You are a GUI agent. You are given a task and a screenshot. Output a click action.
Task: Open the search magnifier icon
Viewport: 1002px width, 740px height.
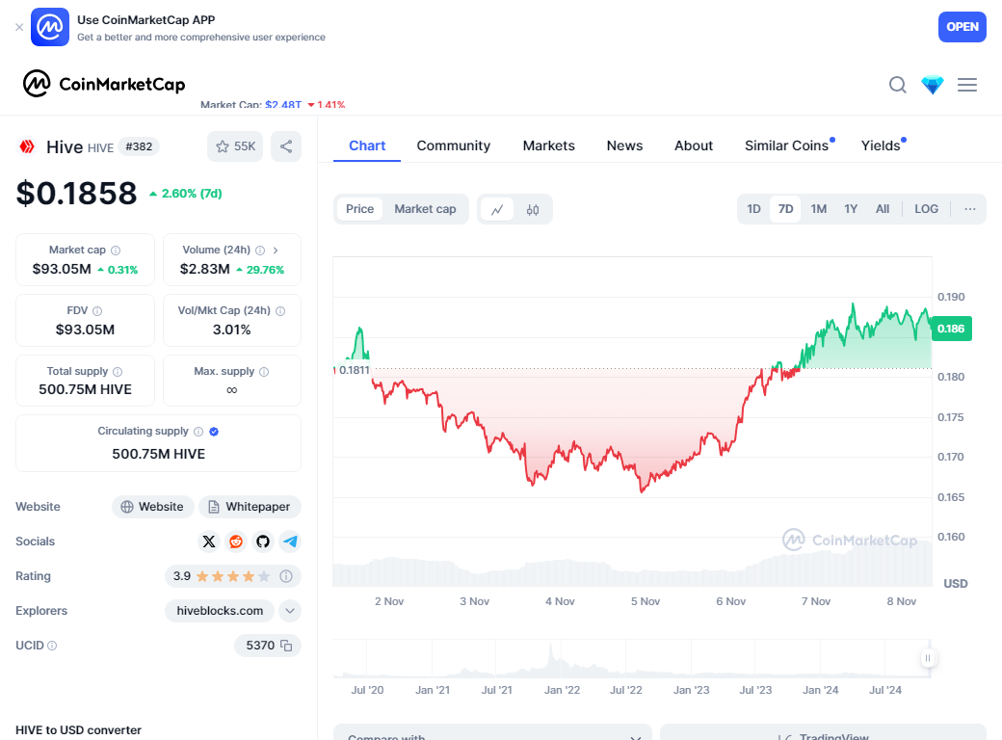point(897,85)
